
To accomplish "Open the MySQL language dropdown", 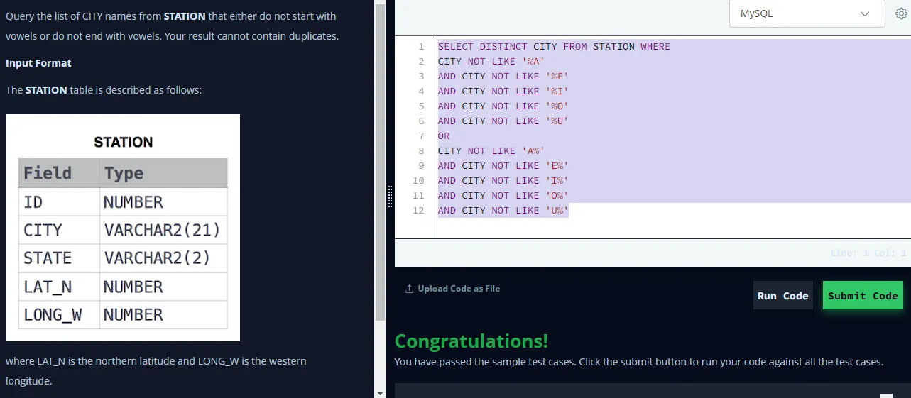I will pyautogui.click(x=807, y=13).
